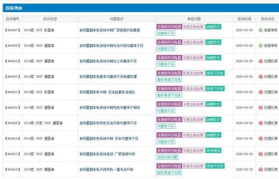This screenshot has height=179, width=279.
Task: Click green 承诺不兑现 tag in row 464918
Action: [x=215, y=166]
